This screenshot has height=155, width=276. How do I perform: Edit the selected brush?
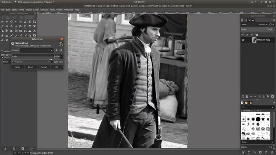pyautogui.click(x=243, y=152)
